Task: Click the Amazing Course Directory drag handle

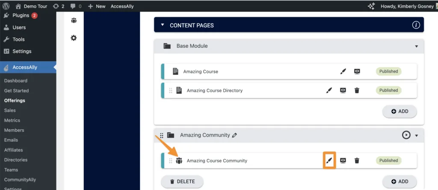Action: (171, 91)
